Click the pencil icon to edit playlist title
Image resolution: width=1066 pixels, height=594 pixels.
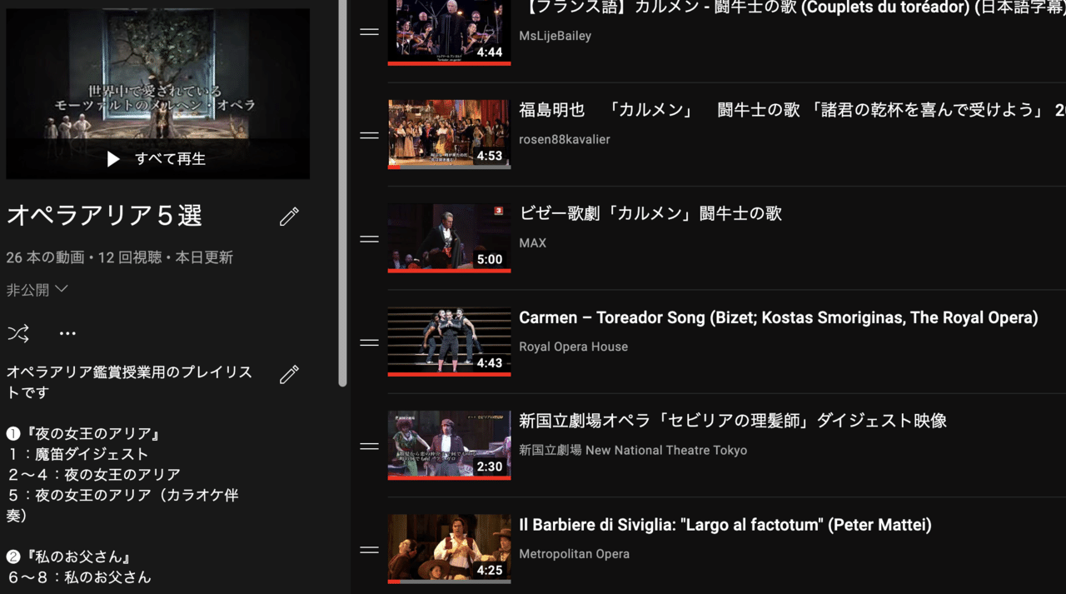point(289,217)
